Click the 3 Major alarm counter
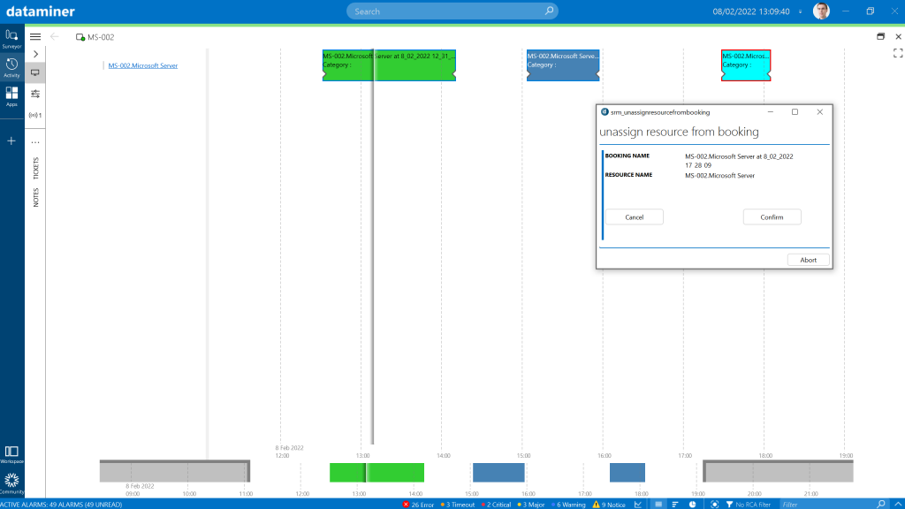 (531, 505)
